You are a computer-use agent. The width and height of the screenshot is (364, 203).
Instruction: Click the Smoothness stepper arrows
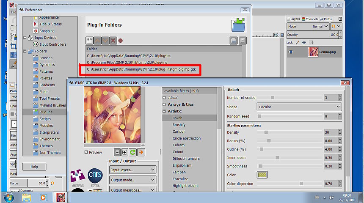(x=340, y=166)
